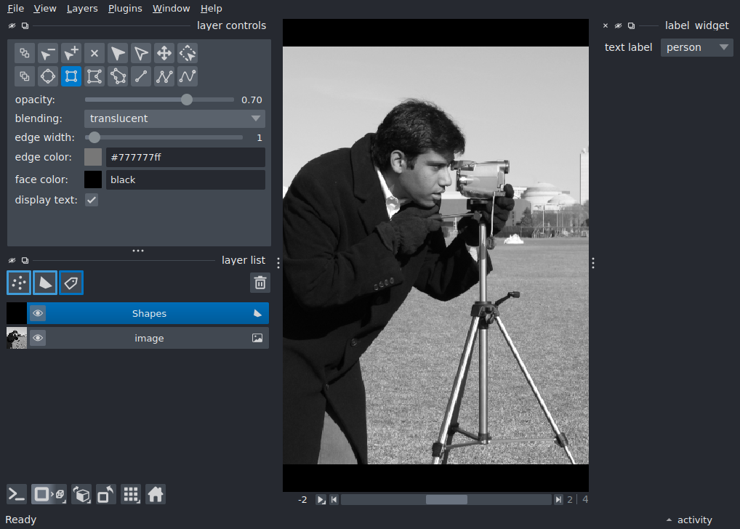The image size is (740, 529).
Task: Click the edge color hex field
Action: pos(185,157)
